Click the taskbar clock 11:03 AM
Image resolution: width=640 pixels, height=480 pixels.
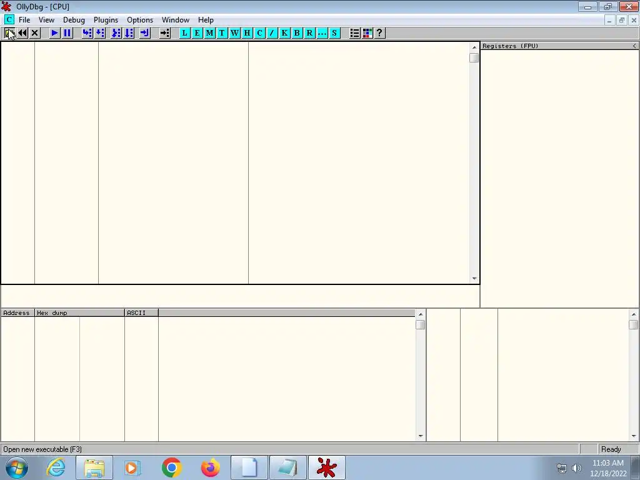[608, 463]
